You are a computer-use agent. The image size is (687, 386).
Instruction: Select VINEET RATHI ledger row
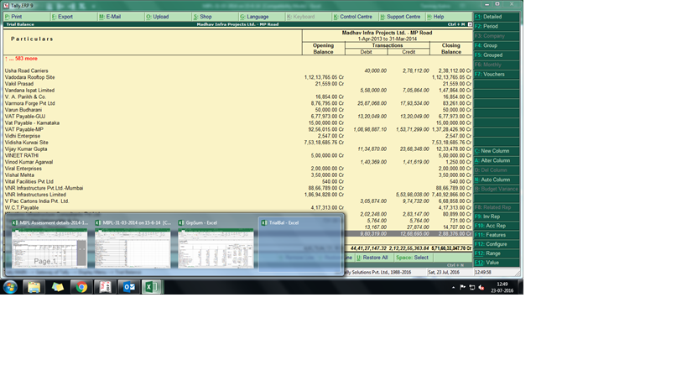[238, 155]
